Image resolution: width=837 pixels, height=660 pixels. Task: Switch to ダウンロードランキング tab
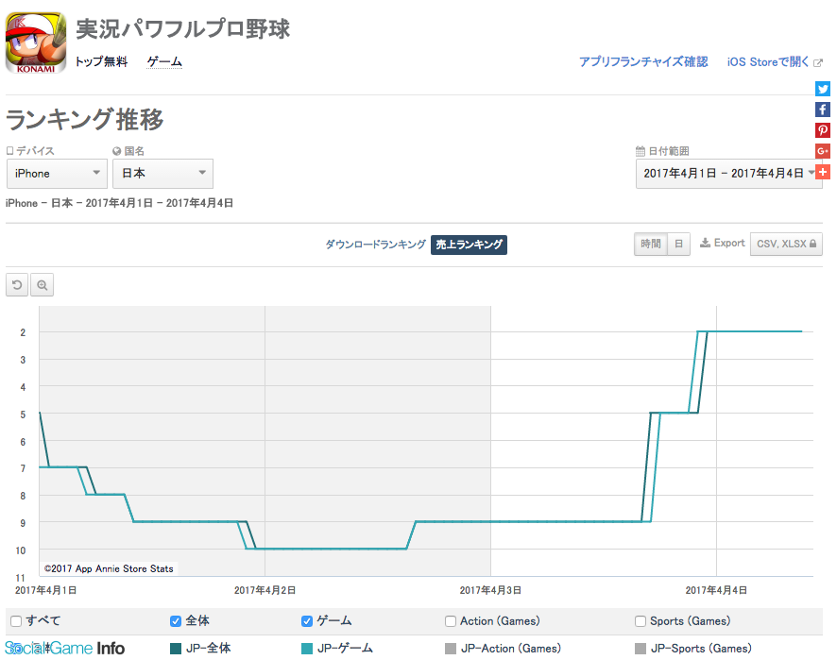[x=376, y=245]
